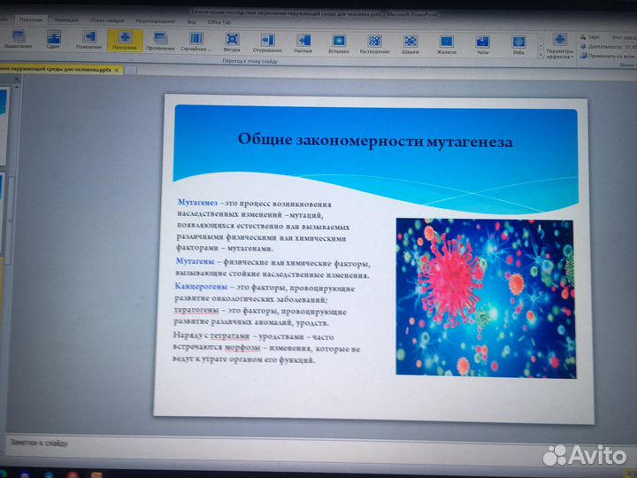This screenshot has height=478, width=637.
Task: Click the word Канцерогены in slide text
Action: pyautogui.click(x=201, y=287)
